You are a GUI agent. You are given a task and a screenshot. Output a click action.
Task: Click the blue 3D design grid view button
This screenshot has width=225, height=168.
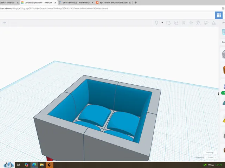pos(219,15)
